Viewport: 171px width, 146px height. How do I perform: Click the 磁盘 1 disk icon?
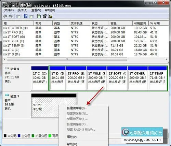[x=7, y=95]
